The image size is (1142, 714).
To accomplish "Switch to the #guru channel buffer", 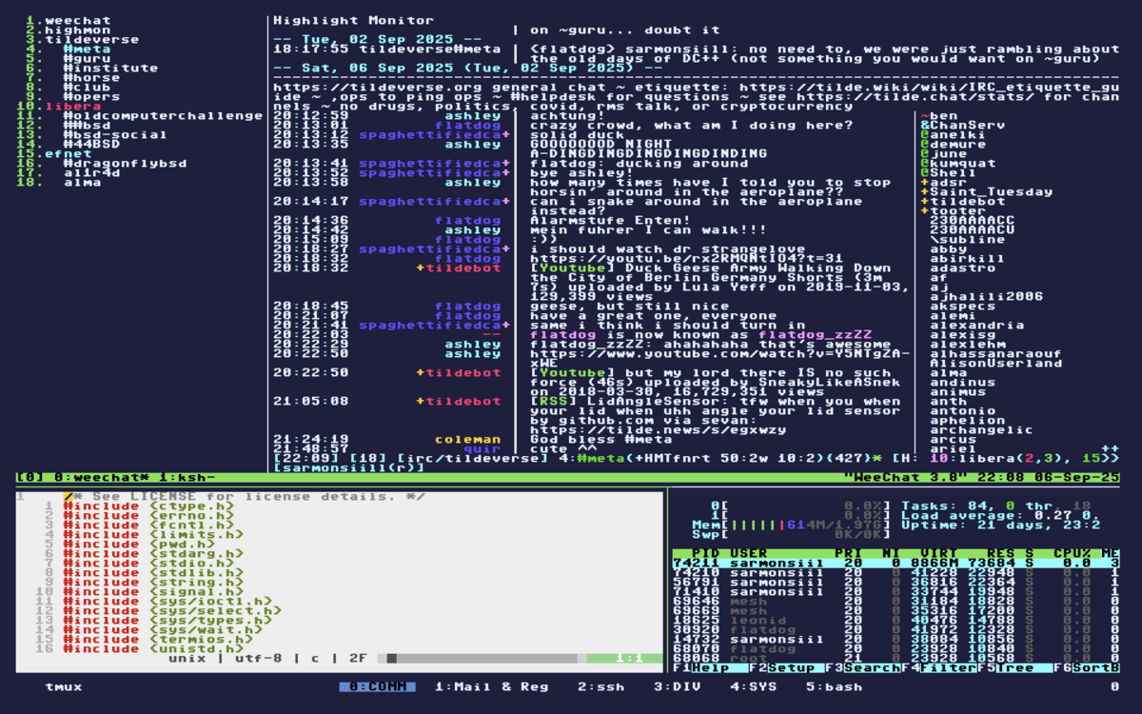I will [x=87, y=58].
